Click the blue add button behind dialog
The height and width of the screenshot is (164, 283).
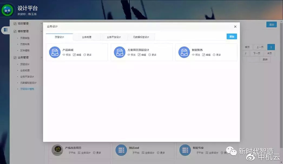[271, 25]
